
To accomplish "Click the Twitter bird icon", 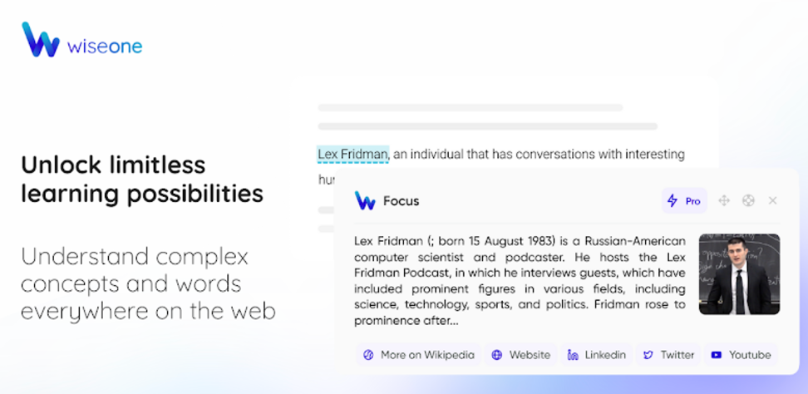I will tap(648, 355).
